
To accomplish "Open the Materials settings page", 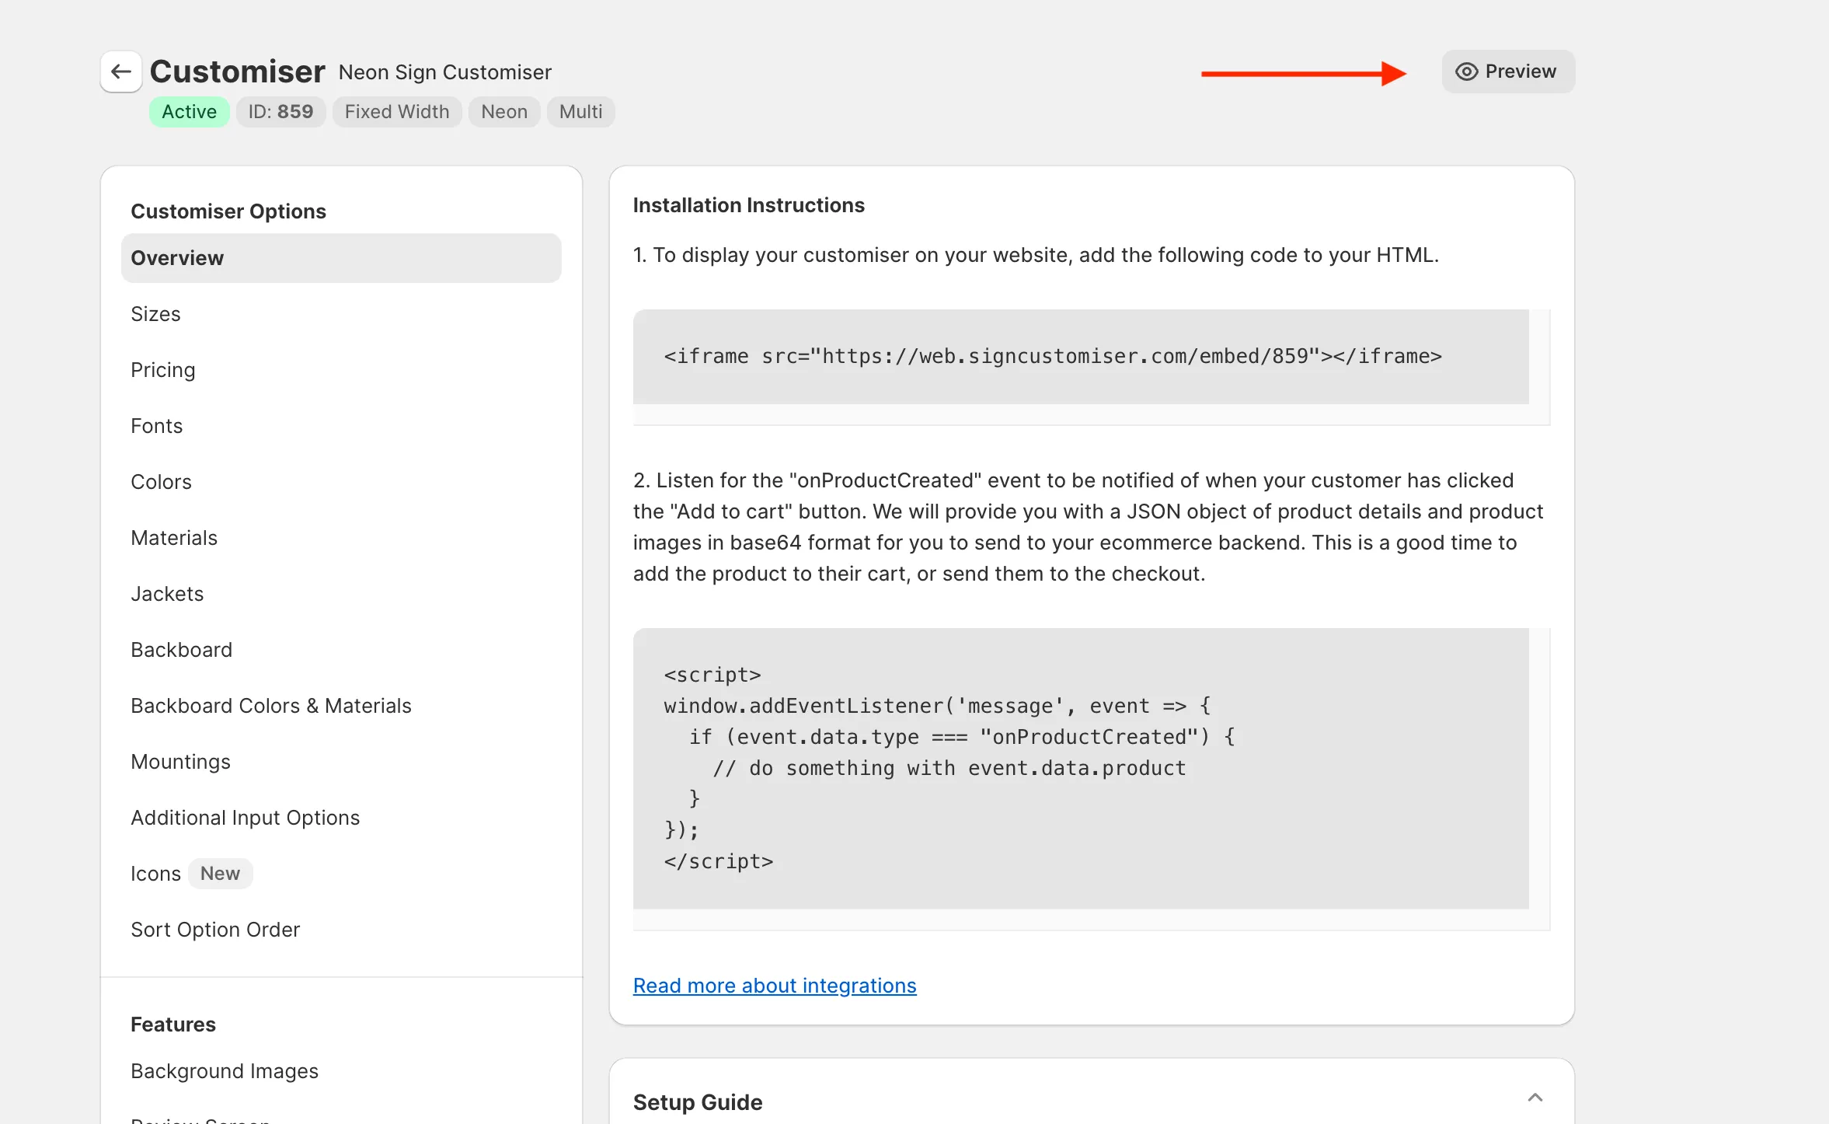I will (174, 537).
